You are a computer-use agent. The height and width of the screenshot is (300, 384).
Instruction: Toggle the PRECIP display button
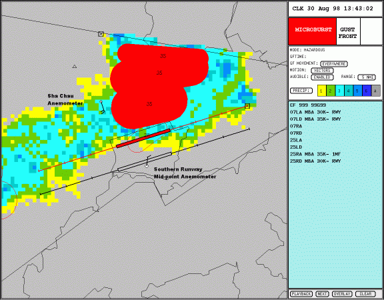coord(301,91)
